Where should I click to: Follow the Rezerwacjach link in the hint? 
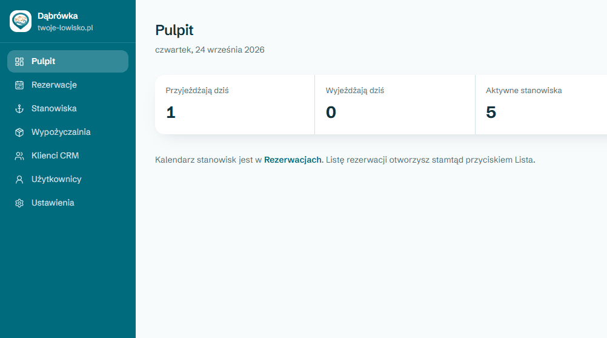(293, 160)
